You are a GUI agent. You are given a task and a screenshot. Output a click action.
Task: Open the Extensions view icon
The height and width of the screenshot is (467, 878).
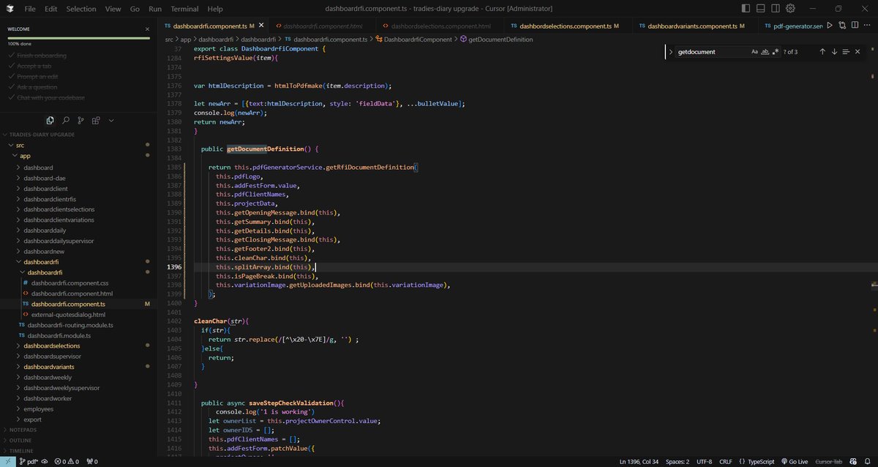click(x=96, y=120)
